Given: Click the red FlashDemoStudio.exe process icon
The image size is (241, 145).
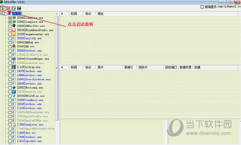Looking at the screenshot, I should [x=14, y=30].
